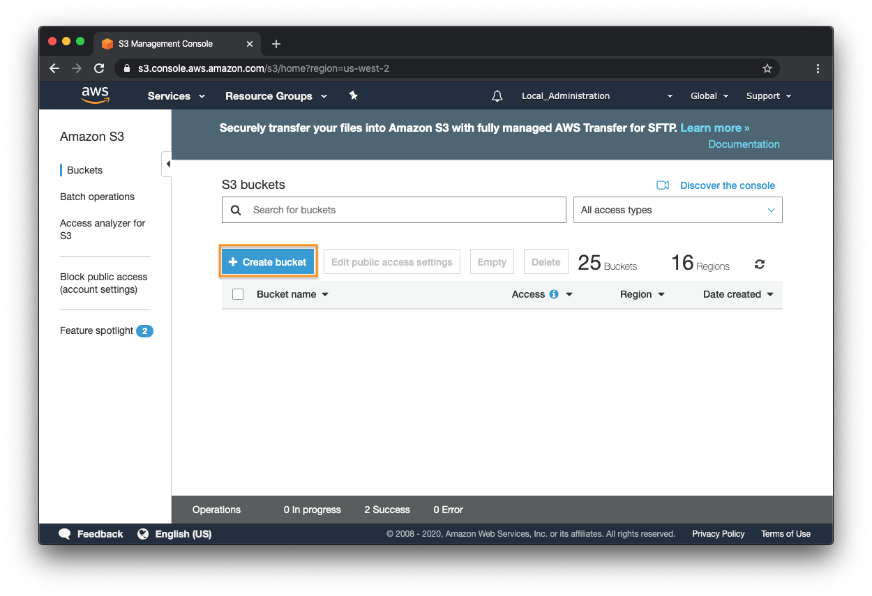This screenshot has height=596, width=872.
Task: Click the 25 Buckets count
Action: pos(608,263)
